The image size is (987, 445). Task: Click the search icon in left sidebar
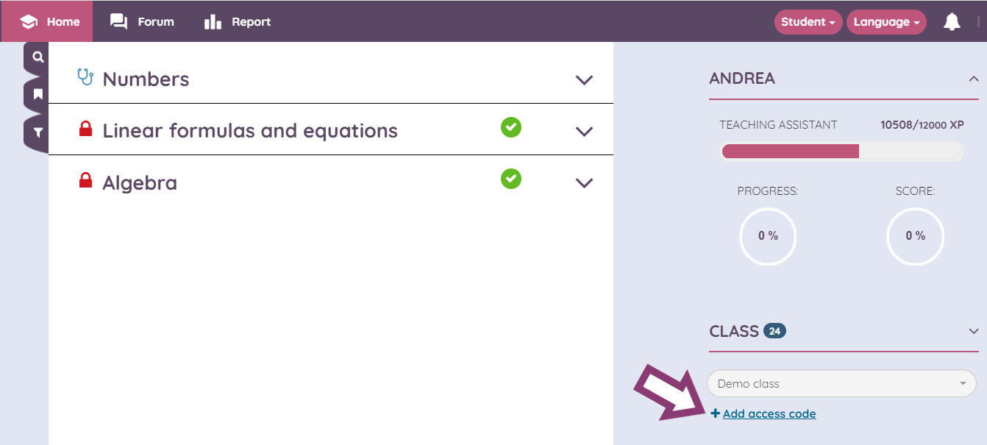pyautogui.click(x=38, y=57)
